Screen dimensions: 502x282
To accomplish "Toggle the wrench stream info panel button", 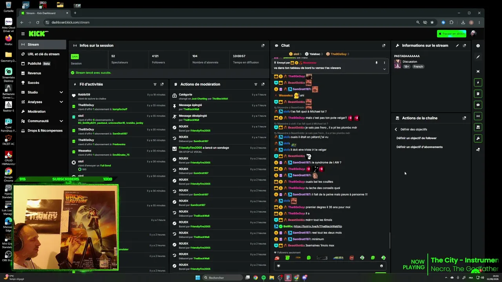I will [478, 138].
